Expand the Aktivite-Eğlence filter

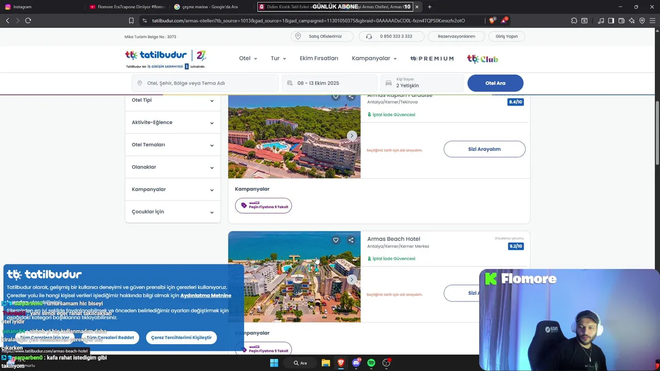(173, 122)
